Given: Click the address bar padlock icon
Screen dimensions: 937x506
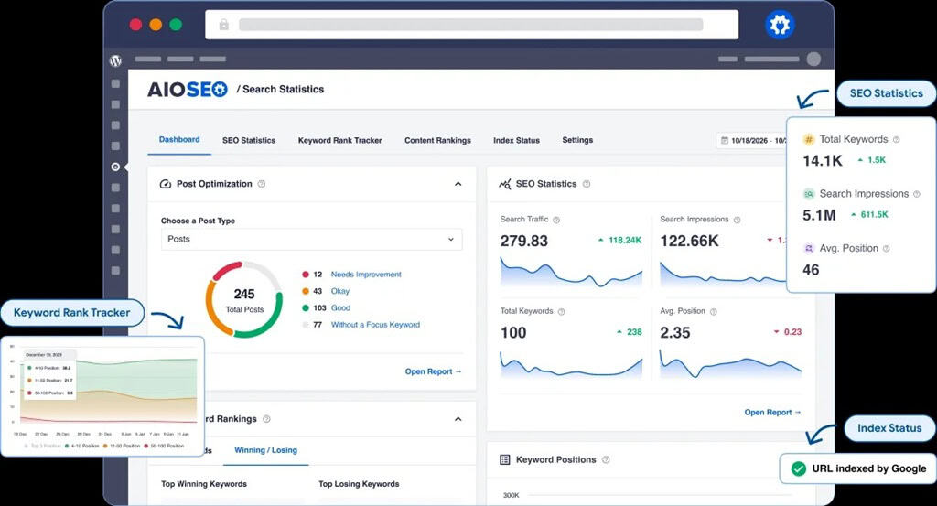Looking at the screenshot, I should [x=223, y=25].
